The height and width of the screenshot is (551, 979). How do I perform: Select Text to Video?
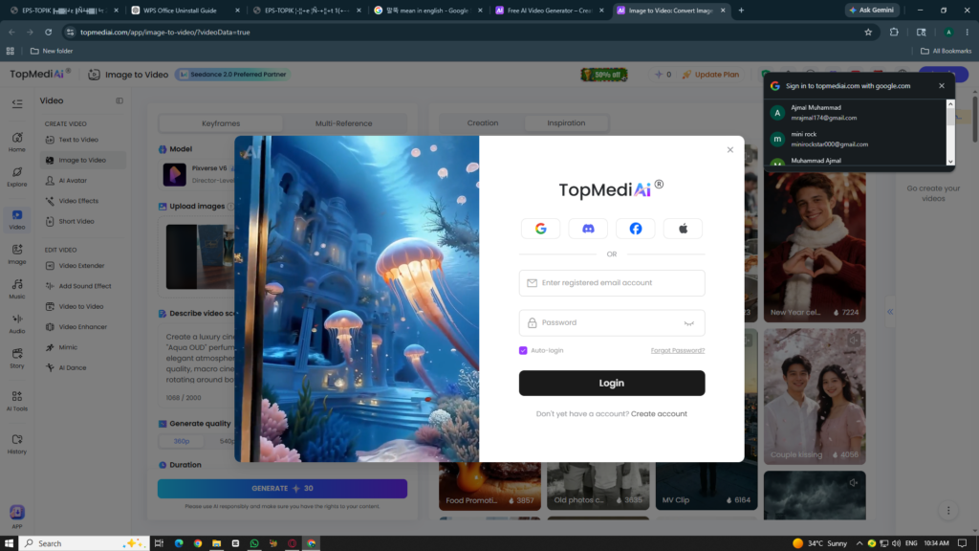click(x=83, y=140)
